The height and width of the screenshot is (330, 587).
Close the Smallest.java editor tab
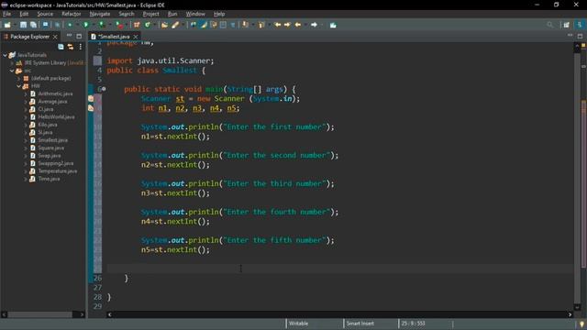tap(136, 37)
